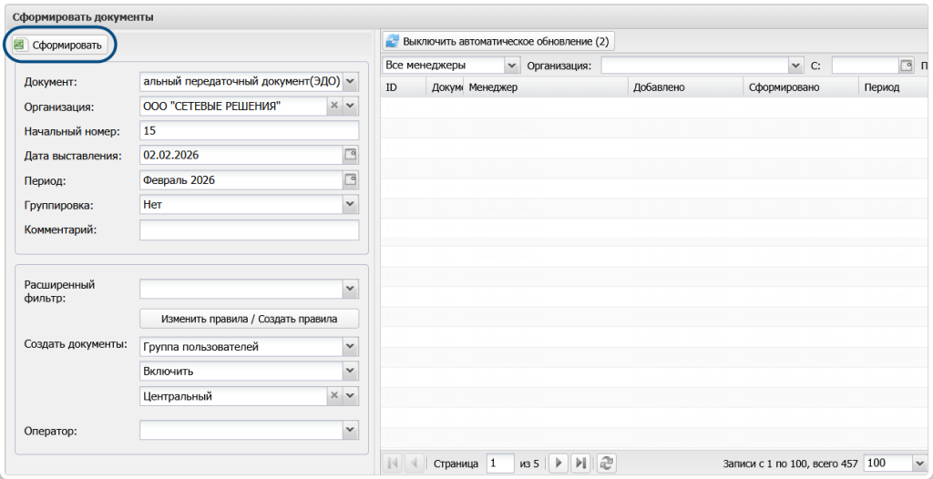This screenshot has width=933, height=479.
Task: Click the Сформировать button
Action: click(x=60, y=45)
